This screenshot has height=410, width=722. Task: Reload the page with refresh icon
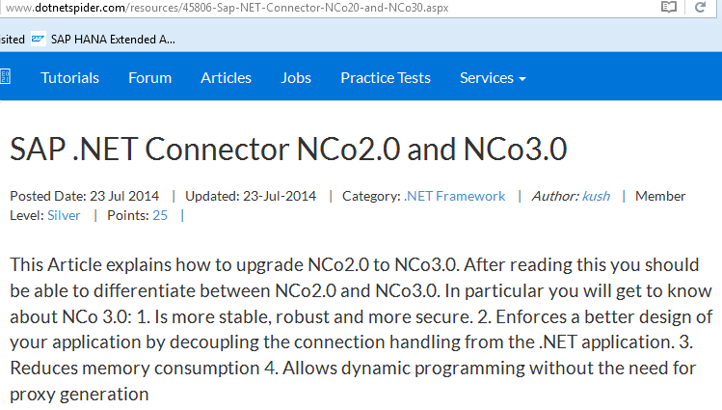tap(702, 8)
